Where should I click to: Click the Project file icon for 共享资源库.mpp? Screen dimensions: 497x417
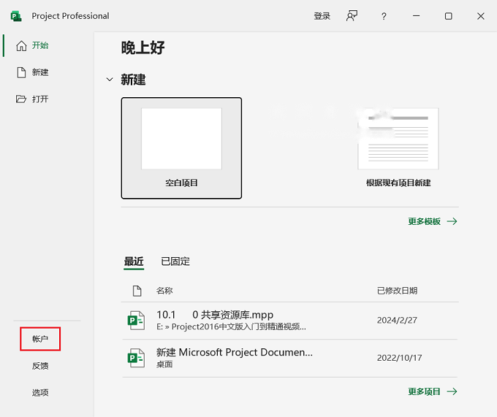pyautogui.click(x=136, y=321)
